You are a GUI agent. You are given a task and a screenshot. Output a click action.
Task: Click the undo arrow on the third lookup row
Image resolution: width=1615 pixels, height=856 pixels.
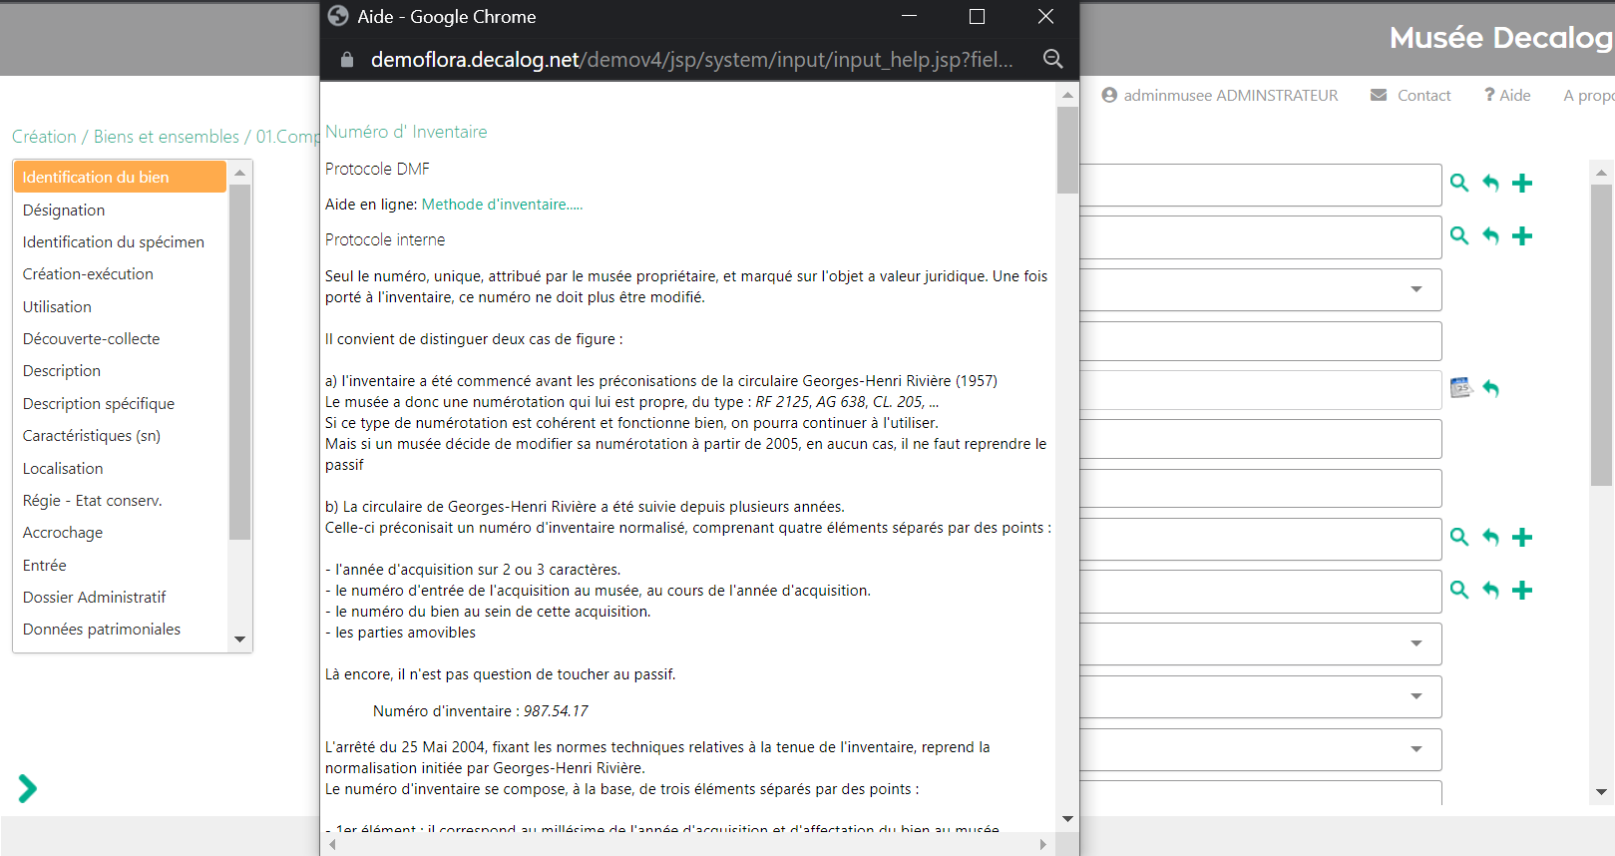pyautogui.click(x=1490, y=538)
